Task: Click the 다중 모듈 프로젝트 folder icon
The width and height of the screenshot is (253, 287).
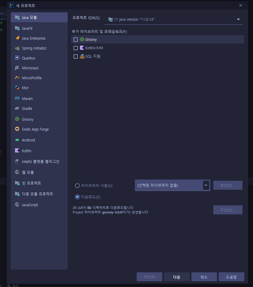Action: click(x=17, y=194)
